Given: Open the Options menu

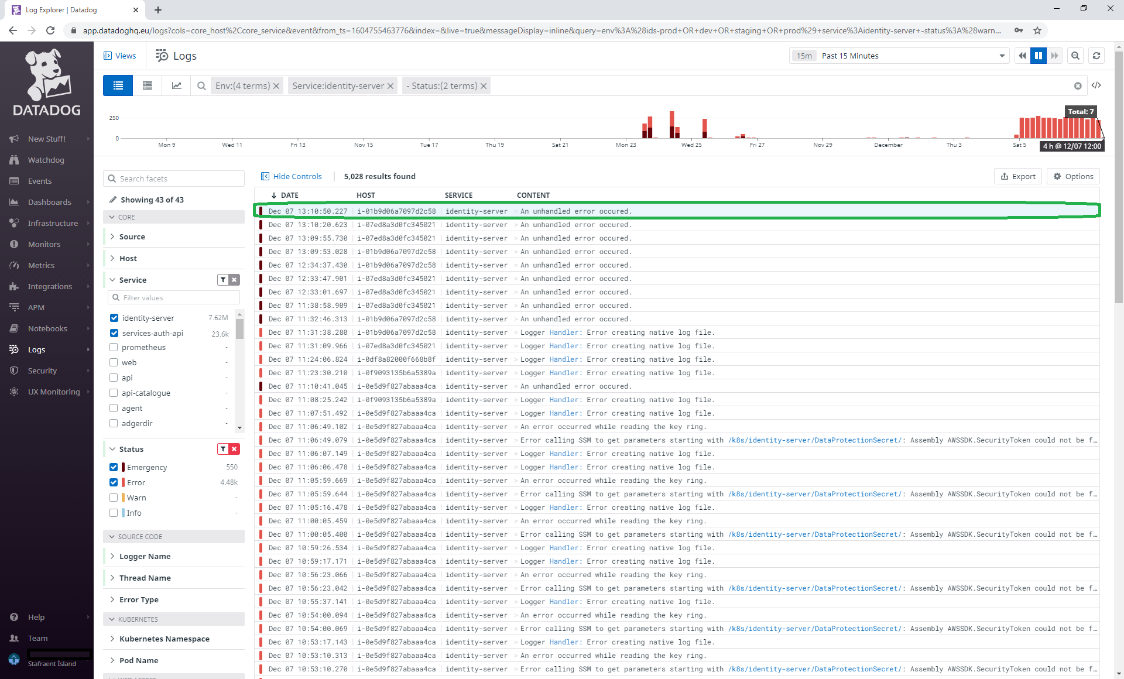Looking at the screenshot, I should [1074, 176].
